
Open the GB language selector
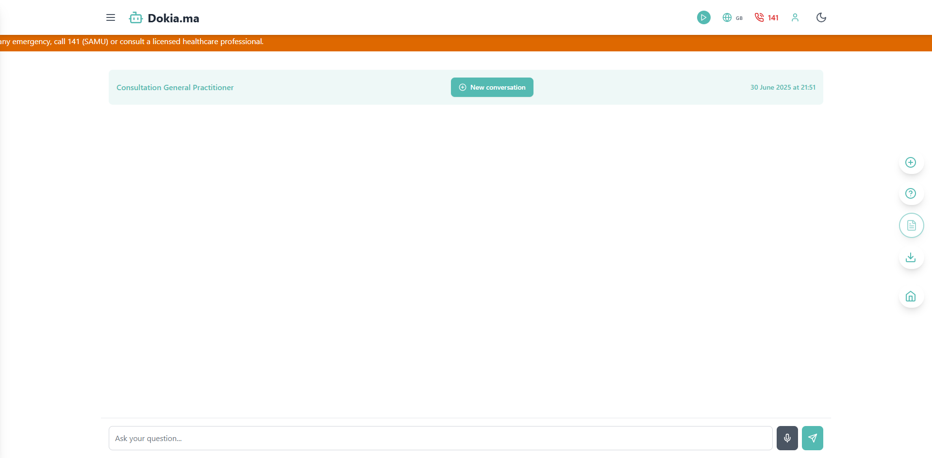732,17
